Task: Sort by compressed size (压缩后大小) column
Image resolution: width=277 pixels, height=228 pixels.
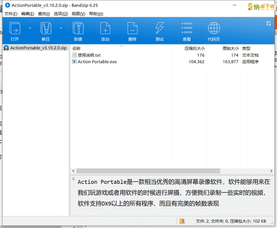Action: click(x=194, y=48)
